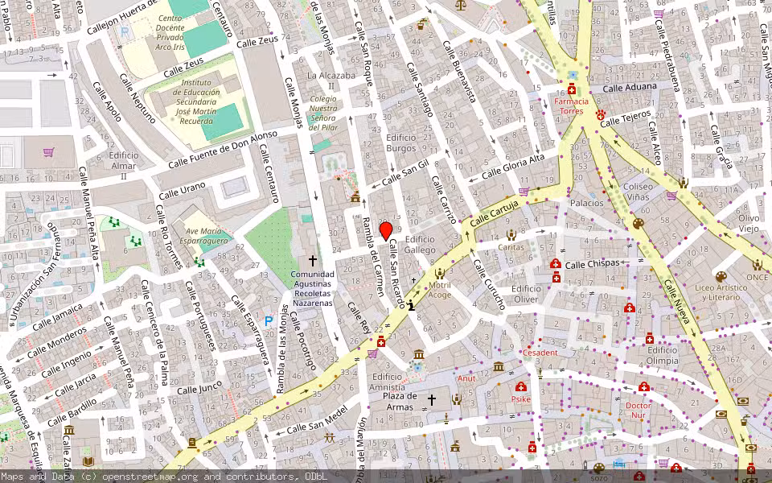Click the shopping cart icon near Edificio Almar
This screenshot has width=772, height=483.
pyautogui.click(x=49, y=151)
